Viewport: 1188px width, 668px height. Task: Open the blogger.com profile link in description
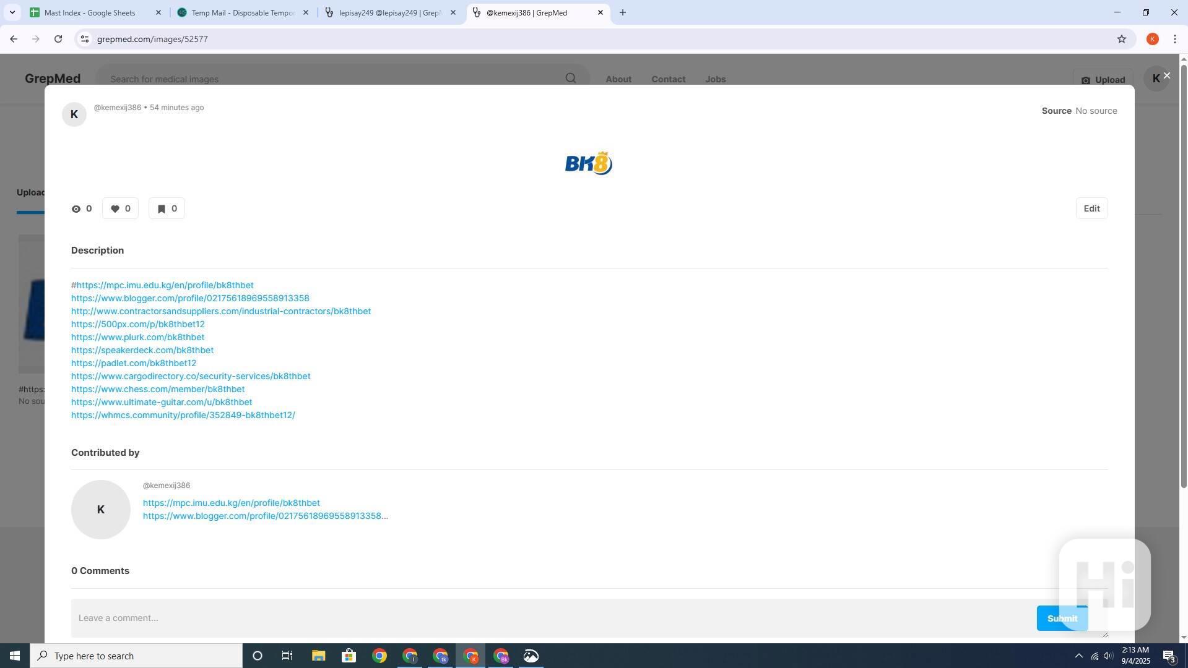tap(190, 298)
